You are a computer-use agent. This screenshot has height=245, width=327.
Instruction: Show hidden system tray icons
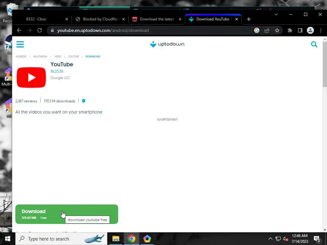coord(270,239)
